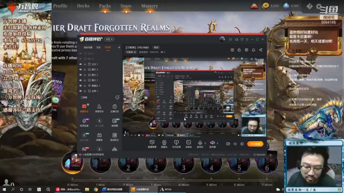This screenshot has width=344, height=193.
Task: Toggle visibility of layer 全屏 1
Action: (x=80, y=91)
